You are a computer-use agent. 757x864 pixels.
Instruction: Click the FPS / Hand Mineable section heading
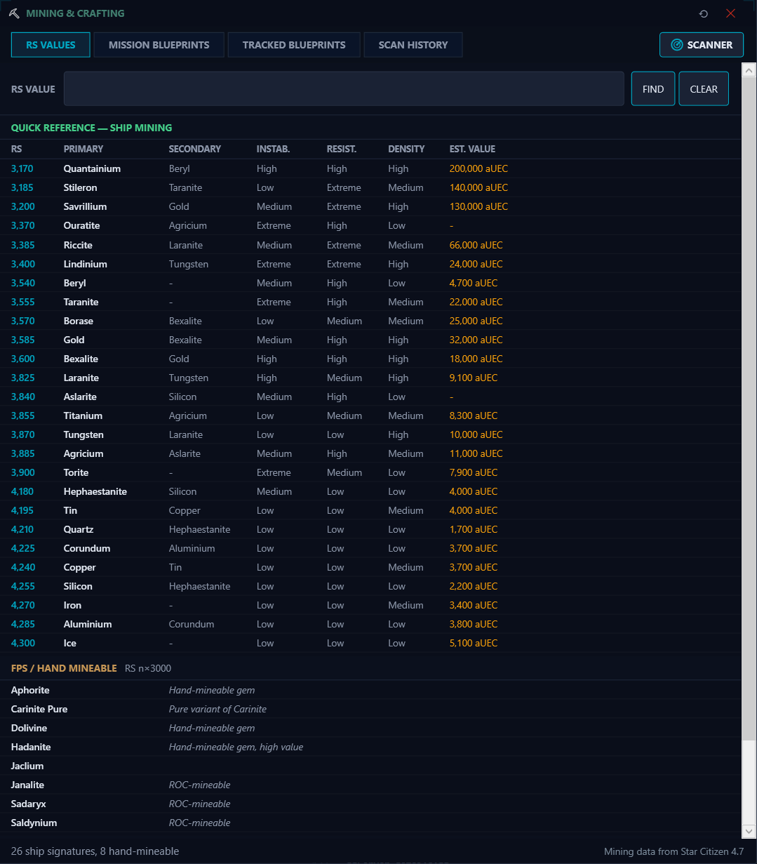point(64,668)
